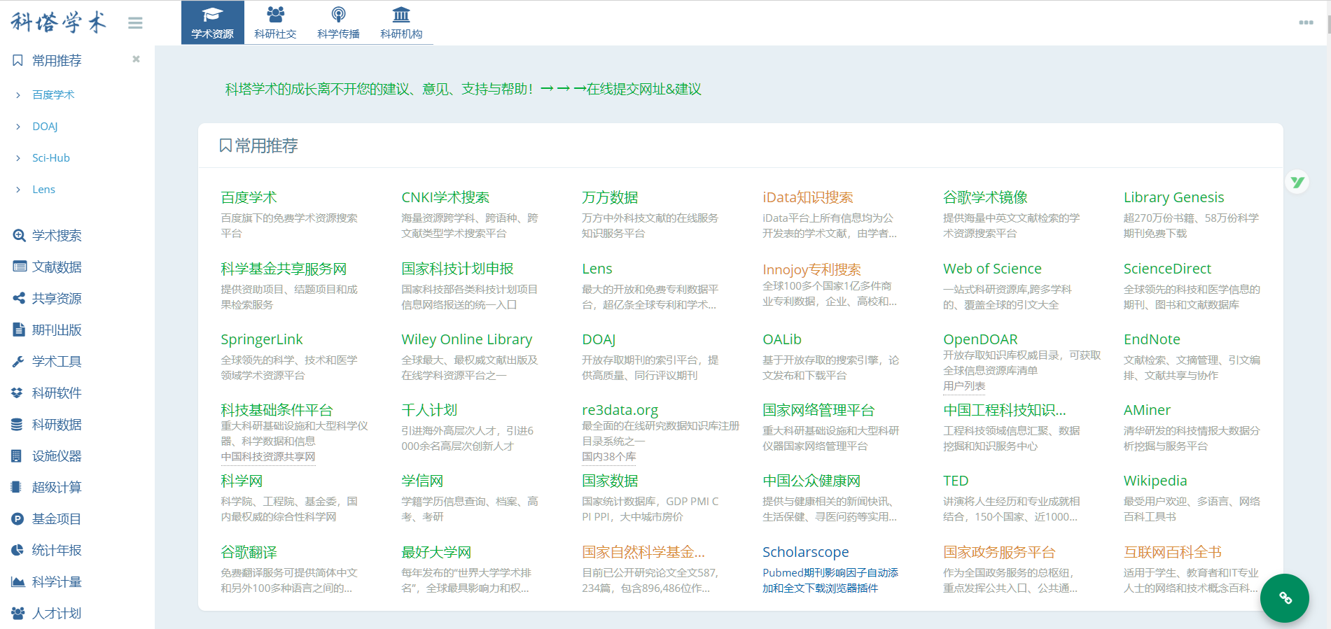Click the 人才计划 people icon in sidebar
This screenshot has width=1331, height=629.
[19, 613]
